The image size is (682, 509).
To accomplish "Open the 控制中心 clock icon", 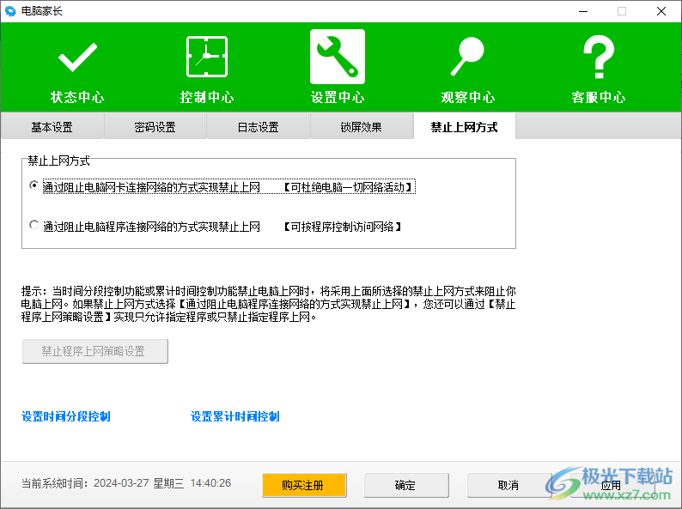I will pyautogui.click(x=207, y=58).
